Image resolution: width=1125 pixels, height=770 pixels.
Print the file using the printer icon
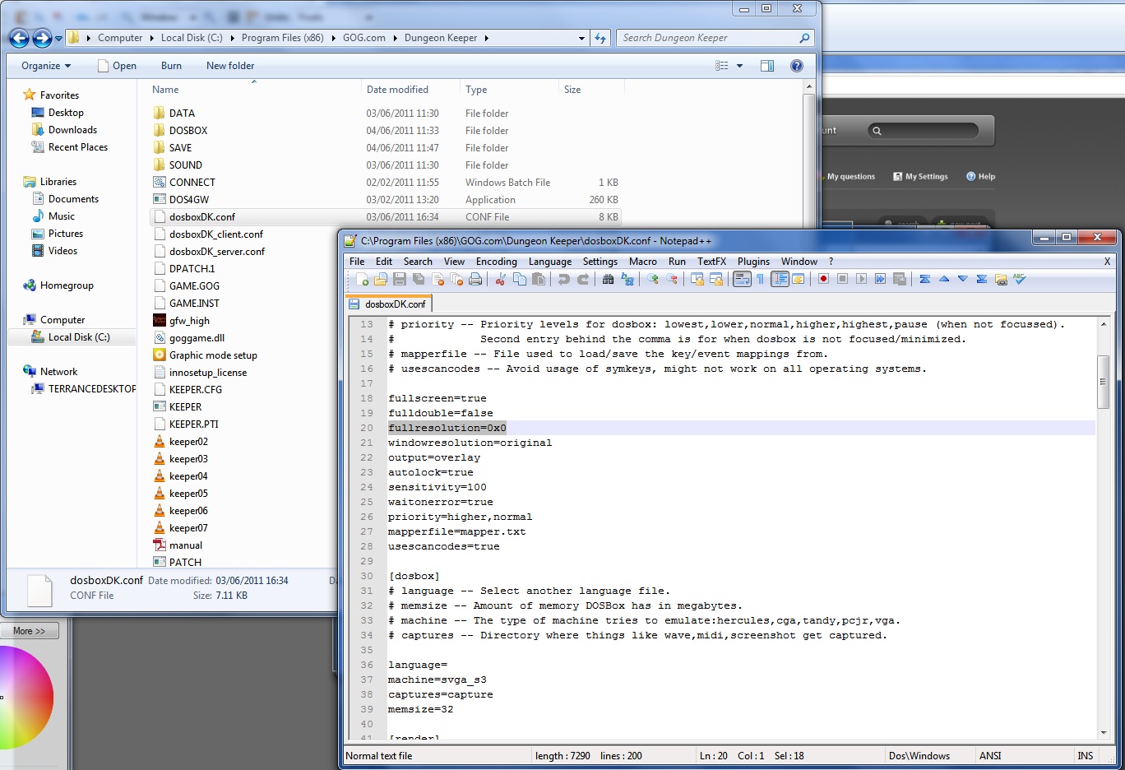click(475, 280)
